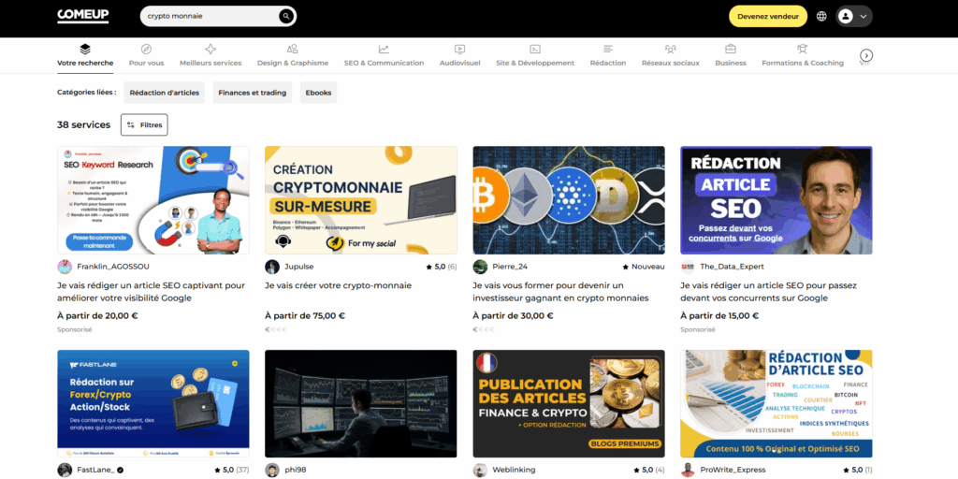
Task: Click Weblinking's avatar icon
Action: coord(480,471)
